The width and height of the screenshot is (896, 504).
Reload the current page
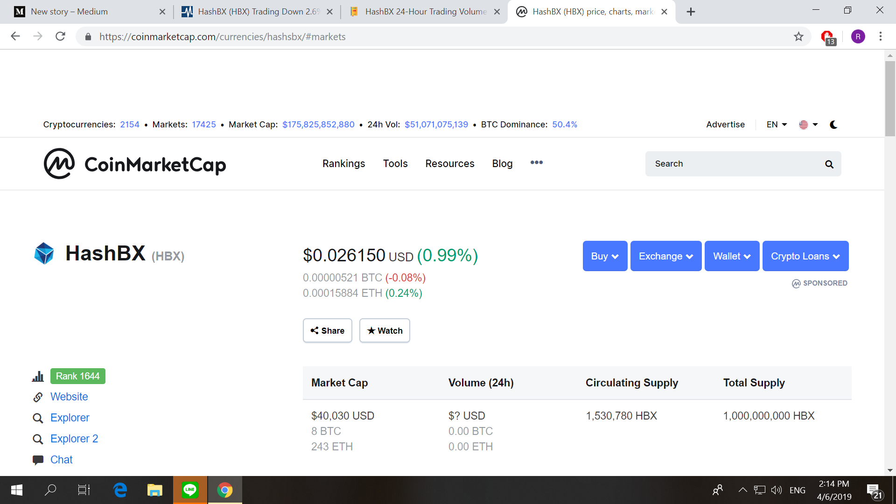tap(60, 36)
